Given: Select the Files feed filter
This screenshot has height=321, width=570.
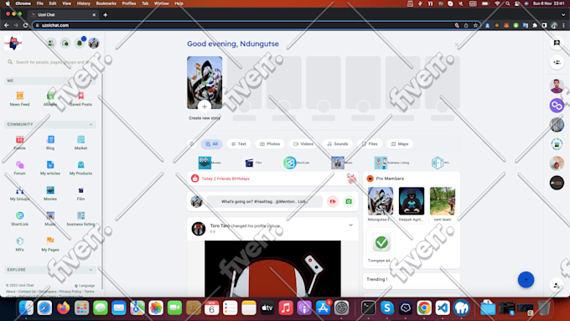Looking at the screenshot, I should coord(370,144).
